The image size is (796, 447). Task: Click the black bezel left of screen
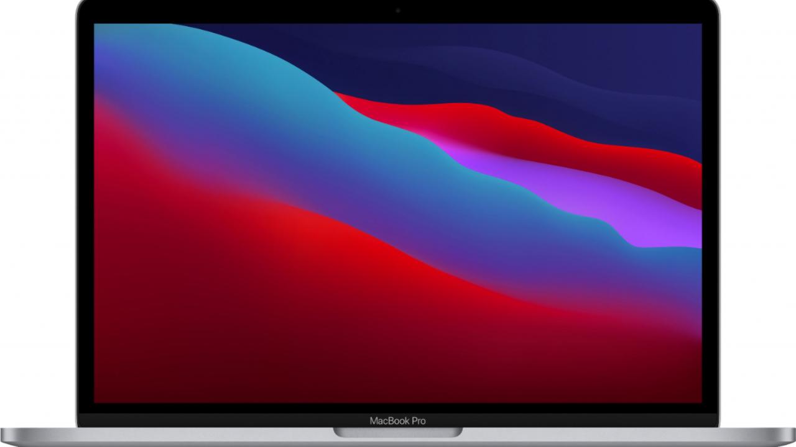86,217
